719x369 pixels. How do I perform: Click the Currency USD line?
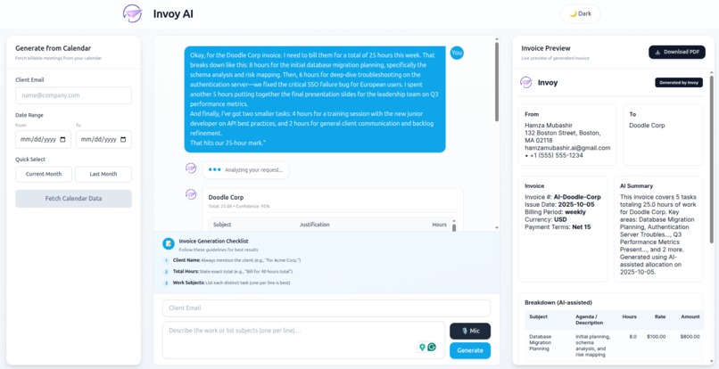coord(546,219)
